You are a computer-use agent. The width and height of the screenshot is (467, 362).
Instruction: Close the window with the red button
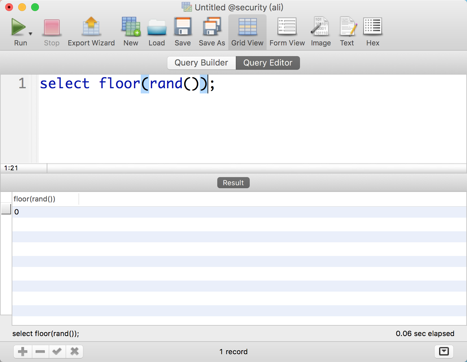(x=9, y=7)
